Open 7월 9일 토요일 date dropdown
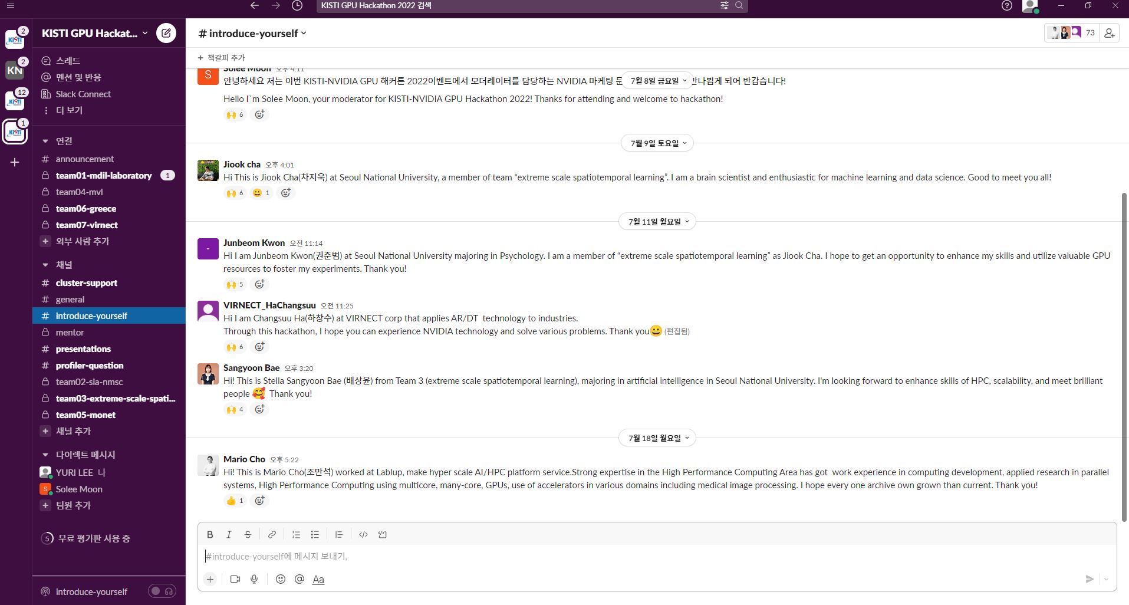The width and height of the screenshot is (1129, 605). coord(657,143)
